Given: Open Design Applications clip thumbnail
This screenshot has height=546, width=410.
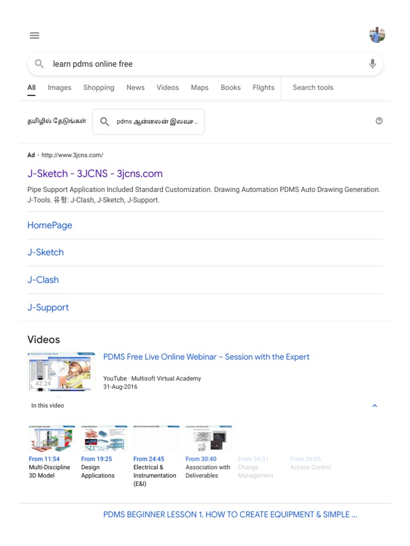Looking at the screenshot, I should click(104, 438).
